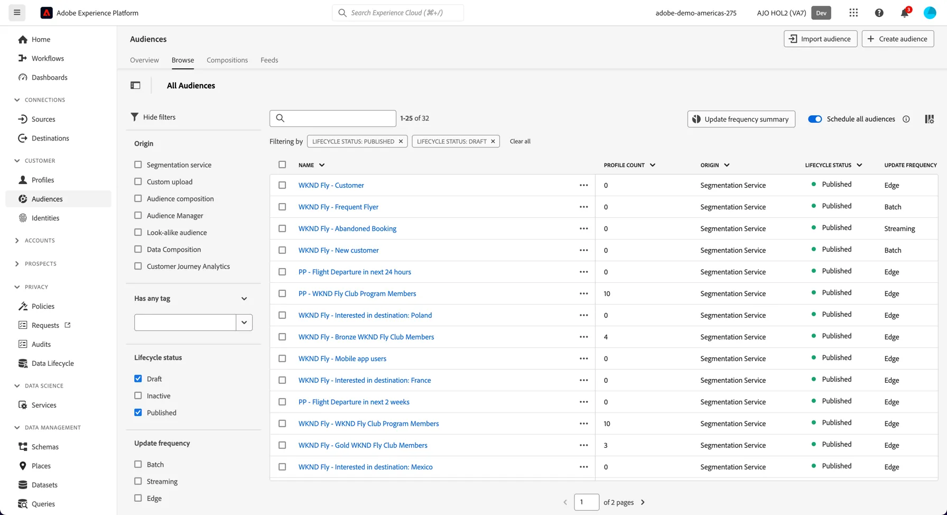Disable the Schedule all audiences switch
The width and height of the screenshot is (947, 515).
(815, 119)
